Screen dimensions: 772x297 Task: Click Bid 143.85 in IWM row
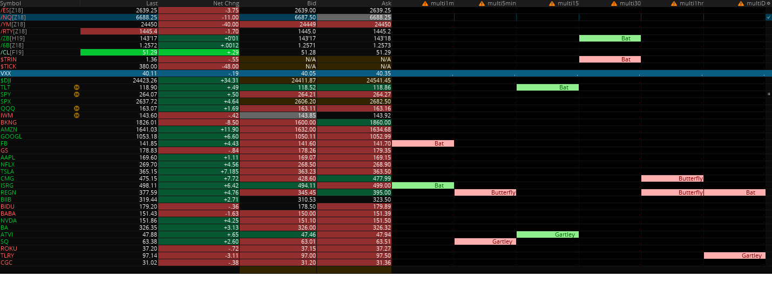[x=278, y=115]
